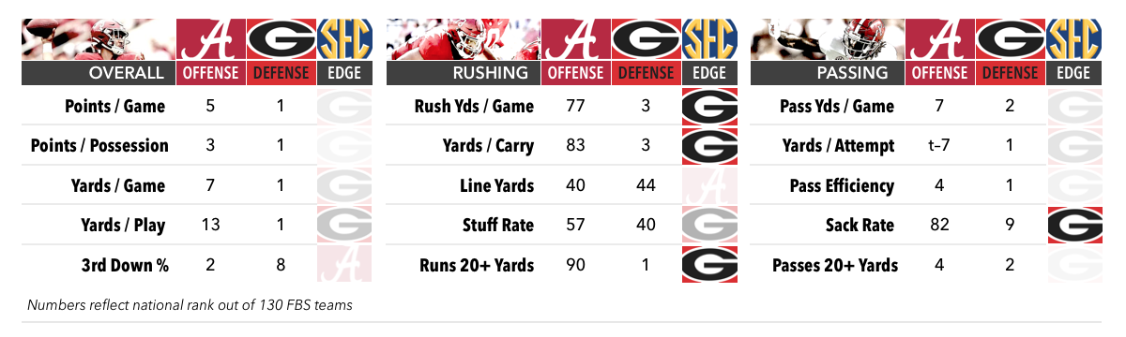Click the OFFENSE column header in Rushing table
This screenshot has width=1126, height=337.
[575, 73]
